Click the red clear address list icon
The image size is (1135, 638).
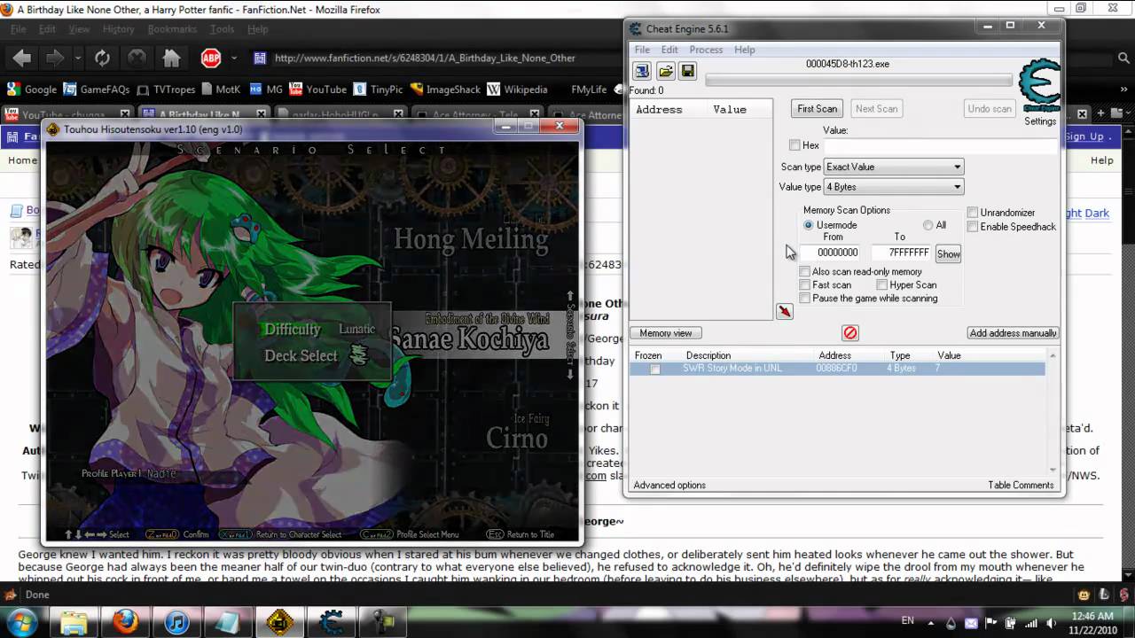pos(850,332)
